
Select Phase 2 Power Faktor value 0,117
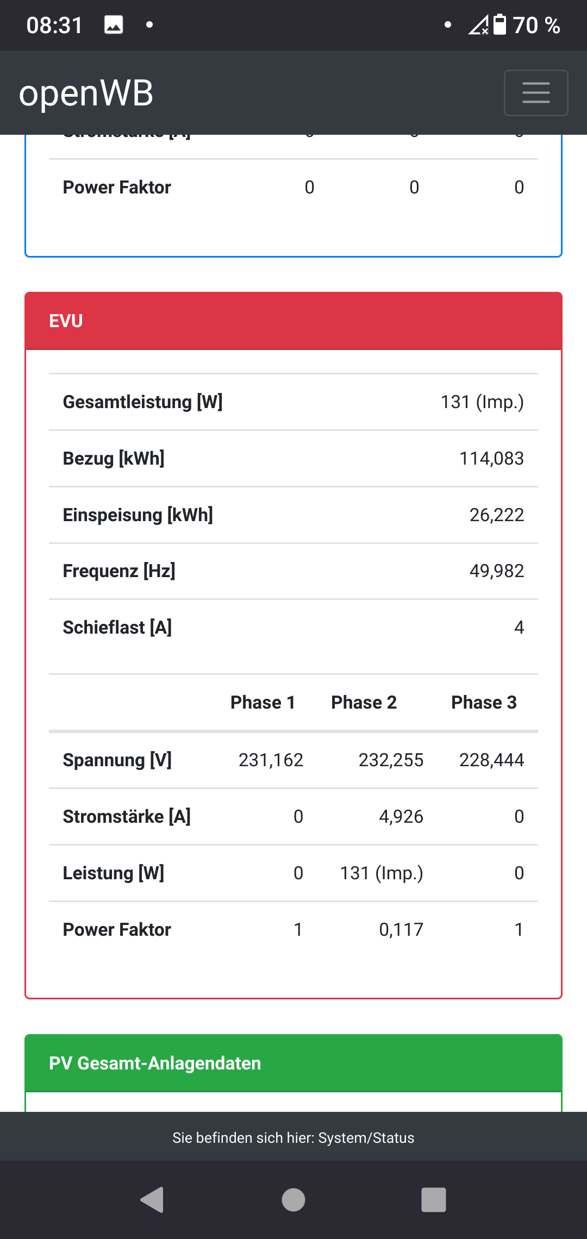[401, 930]
